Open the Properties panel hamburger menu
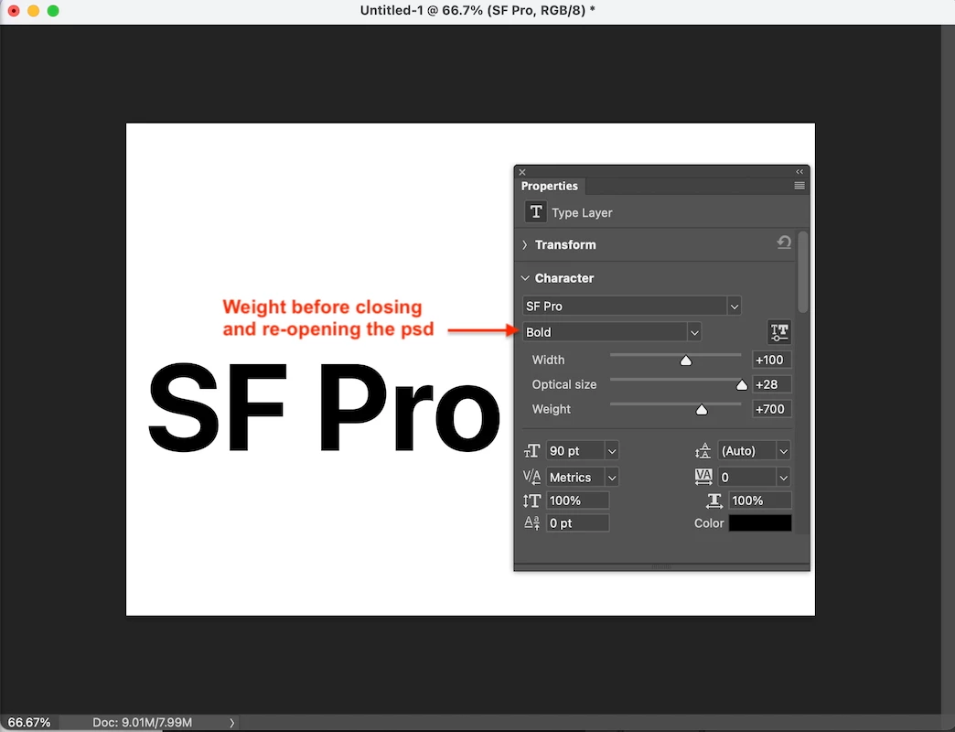Image resolution: width=955 pixels, height=732 pixels. [x=799, y=186]
